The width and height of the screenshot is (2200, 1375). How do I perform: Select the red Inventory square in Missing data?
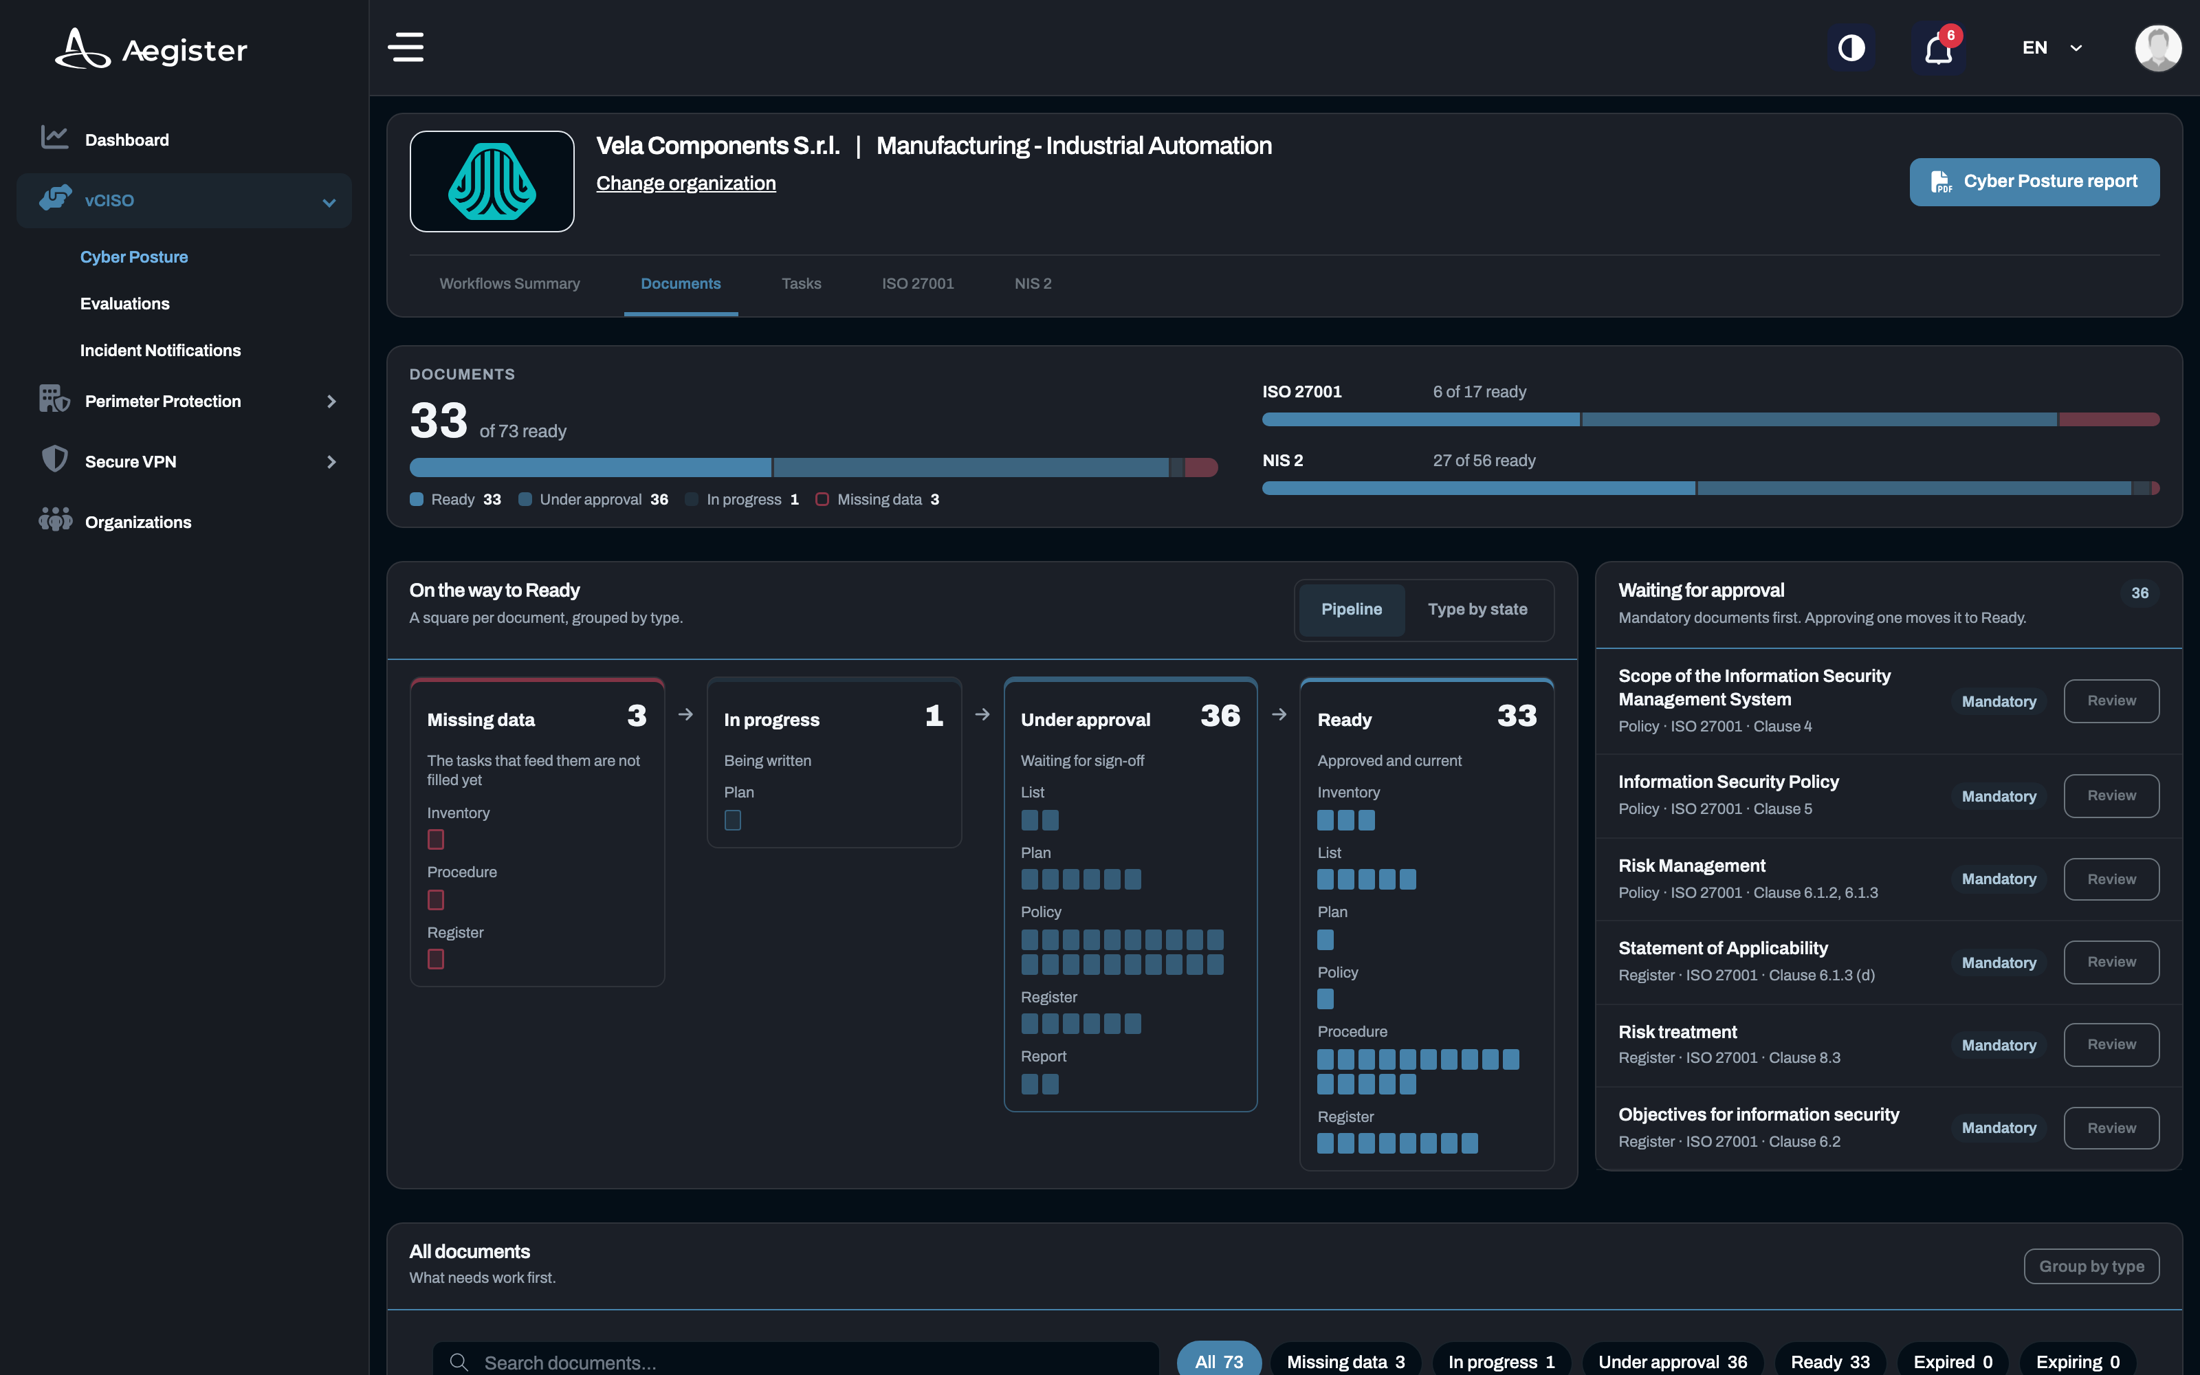pos(435,839)
